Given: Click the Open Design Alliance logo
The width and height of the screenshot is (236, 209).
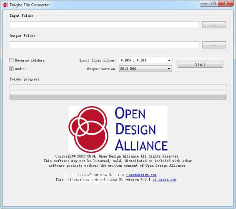Looking at the screenshot, I should click(118, 130).
